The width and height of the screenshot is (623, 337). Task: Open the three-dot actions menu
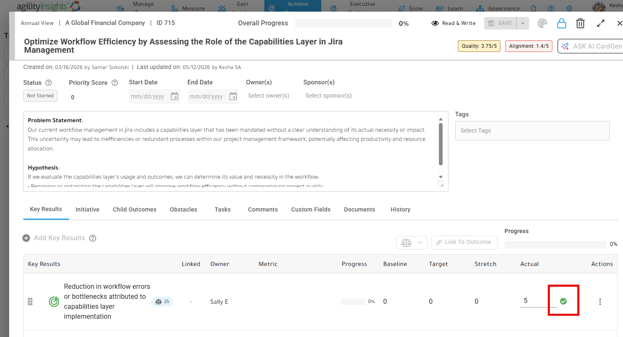click(x=600, y=302)
